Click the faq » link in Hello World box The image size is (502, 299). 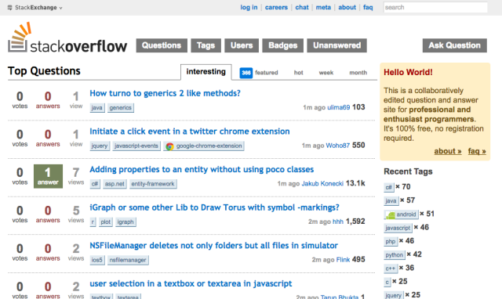[x=477, y=151]
